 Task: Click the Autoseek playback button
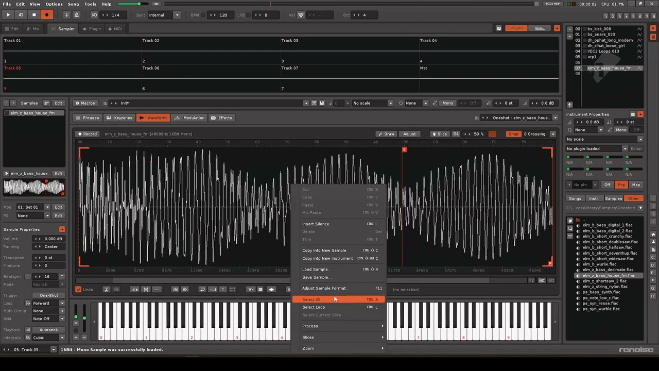[x=48, y=330]
